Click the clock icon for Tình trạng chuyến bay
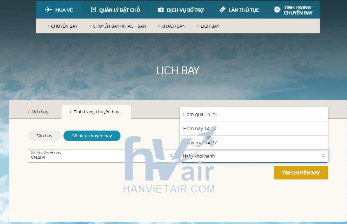Viewport: 347px width, 224px height. pyautogui.click(x=277, y=10)
